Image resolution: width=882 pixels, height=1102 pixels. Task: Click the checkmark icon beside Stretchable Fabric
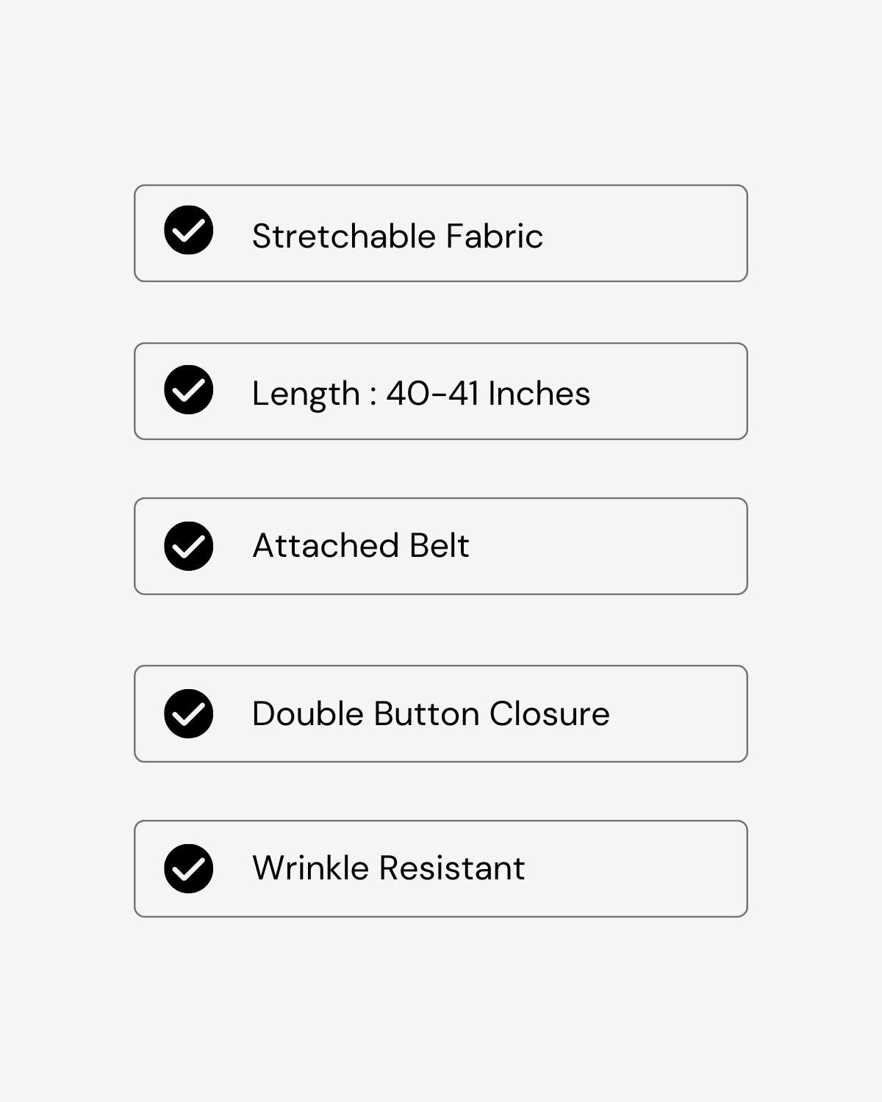pyautogui.click(x=189, y=230)
